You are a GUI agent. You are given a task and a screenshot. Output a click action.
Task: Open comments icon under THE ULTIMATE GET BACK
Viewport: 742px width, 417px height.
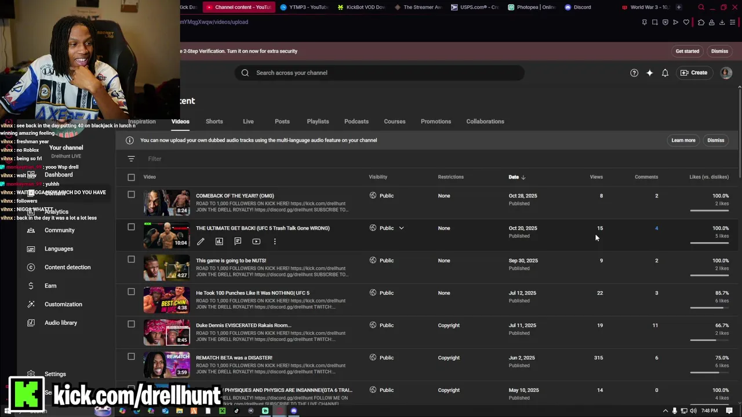pos(238,242)
